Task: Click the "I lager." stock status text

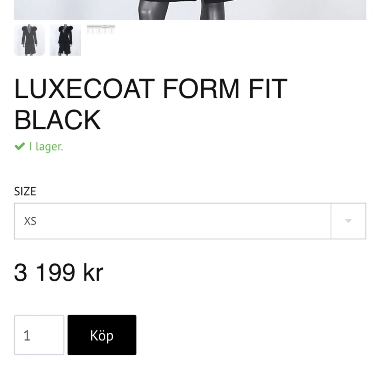Action: click(46, 147)
